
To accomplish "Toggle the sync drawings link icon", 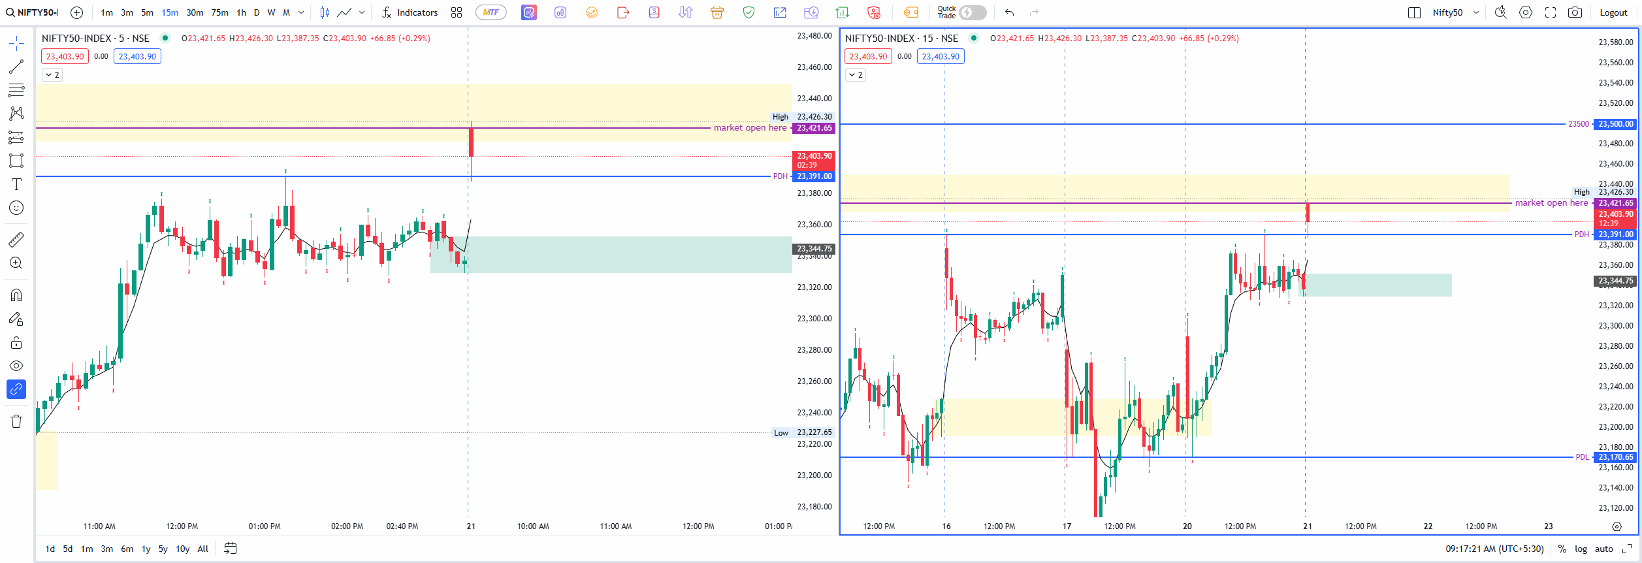I will tap(16, 389).
